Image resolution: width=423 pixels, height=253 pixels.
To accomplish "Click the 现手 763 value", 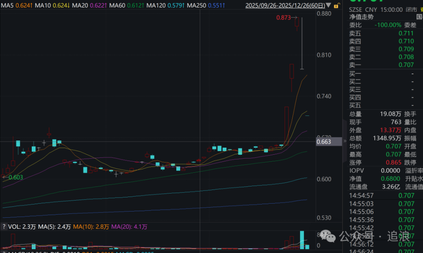I will tap(396, 122).
